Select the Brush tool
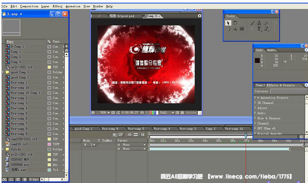Viewport: 308px width, 183px height. (x=252, y=23)
